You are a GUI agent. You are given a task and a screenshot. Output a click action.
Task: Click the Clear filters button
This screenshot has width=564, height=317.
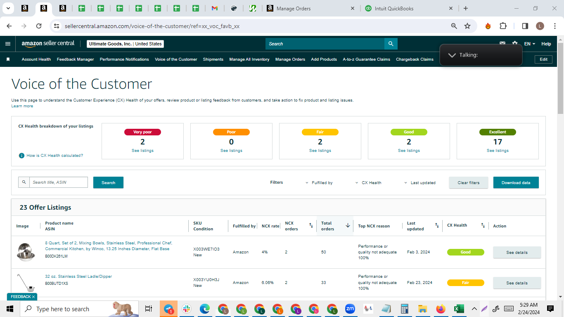(x=469, y=182)
